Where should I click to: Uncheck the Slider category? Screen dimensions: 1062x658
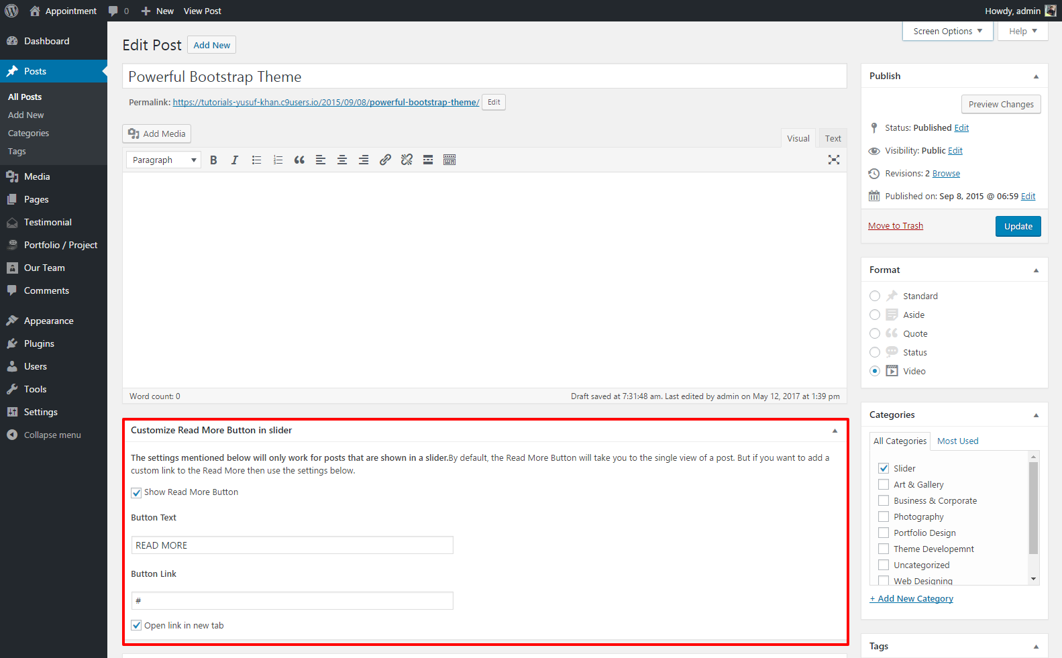tap(884, 468)
